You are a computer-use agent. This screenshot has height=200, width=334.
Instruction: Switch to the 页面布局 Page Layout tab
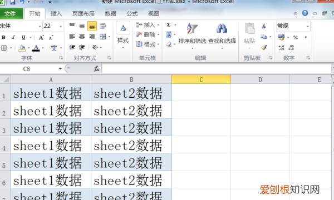(83, 14)
